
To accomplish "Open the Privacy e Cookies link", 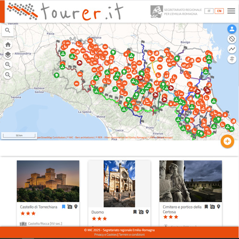I will click(105, 235).
